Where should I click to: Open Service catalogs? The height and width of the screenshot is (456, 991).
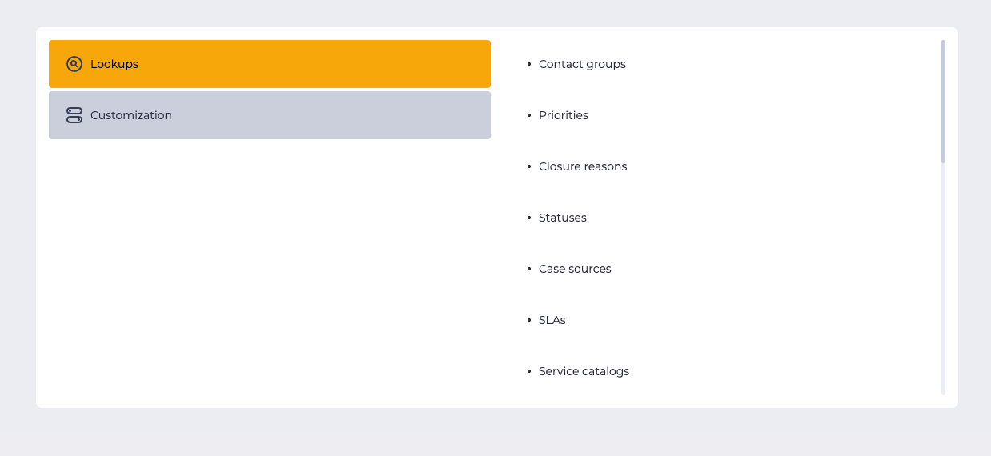(x=584, y=371)
